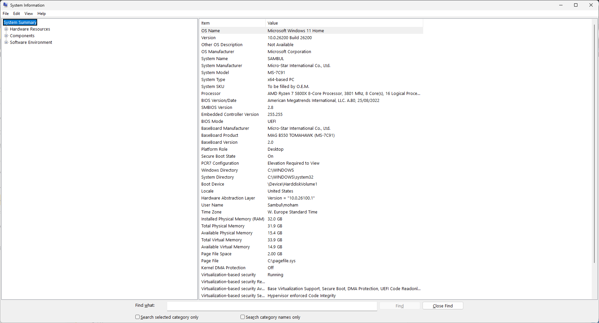Open the Edit menu
The height and width of the screenshot is (323, 599).
[17, 14]
